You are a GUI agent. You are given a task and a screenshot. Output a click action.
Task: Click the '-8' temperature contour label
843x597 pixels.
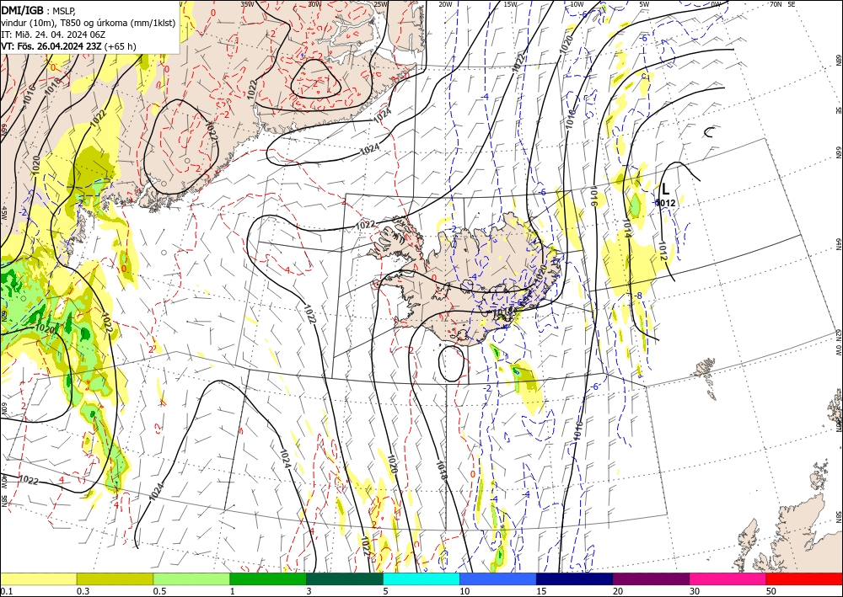(638, 296)
